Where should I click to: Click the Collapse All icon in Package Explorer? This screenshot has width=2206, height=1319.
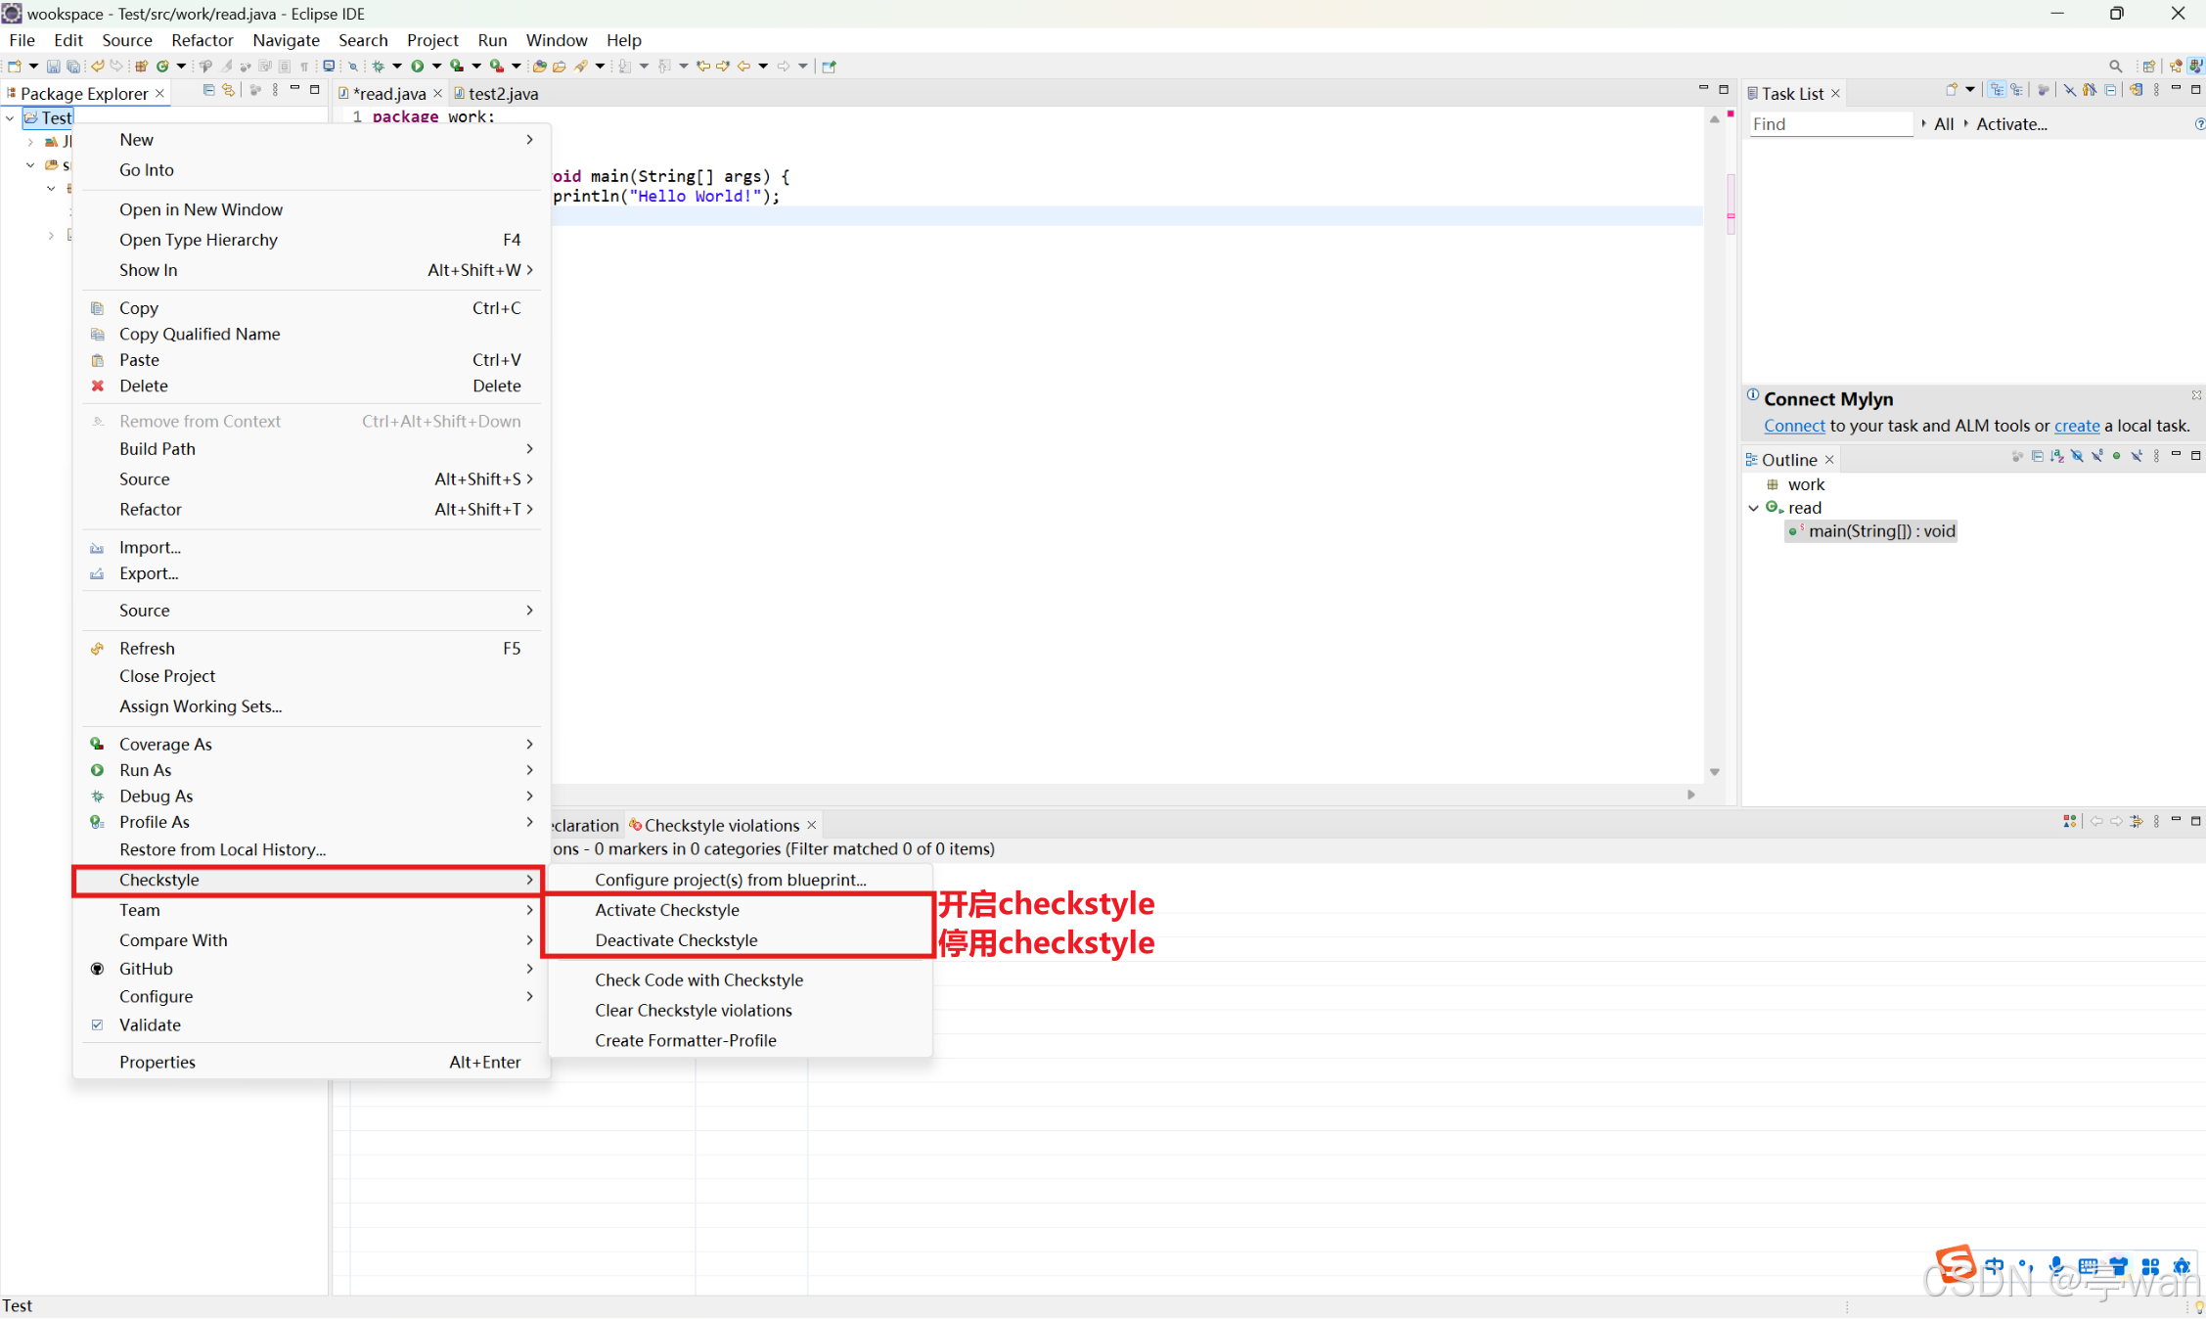(208, 89)
